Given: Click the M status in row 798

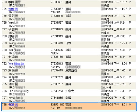Looking at the screenshot, I should (130, 105).
